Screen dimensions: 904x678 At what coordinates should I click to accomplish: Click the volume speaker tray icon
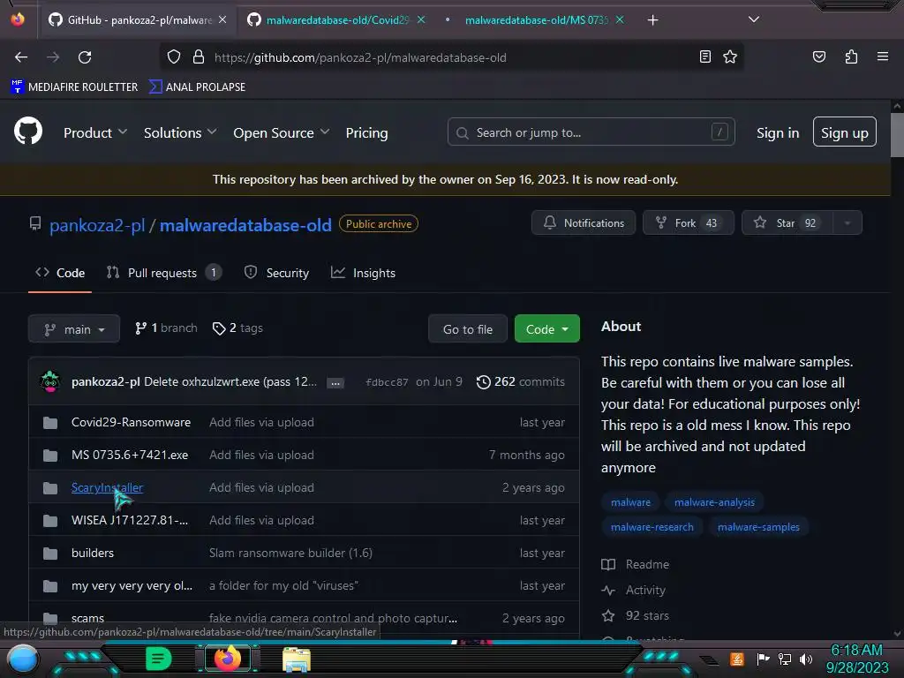pyautogui.click(x=806, y=659)
